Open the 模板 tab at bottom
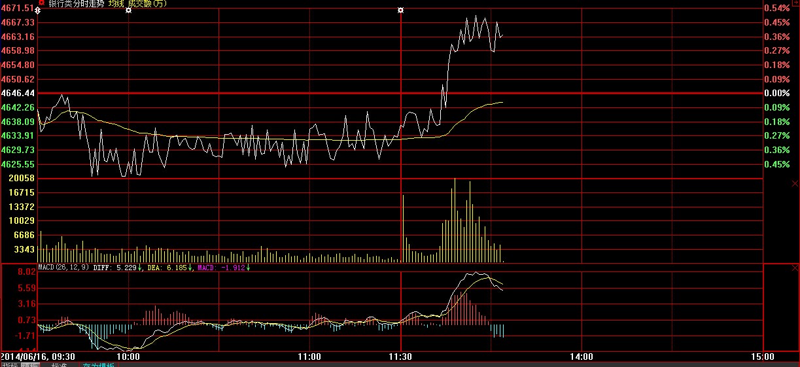The width and height of the screenshot is (800, 367). click(x=30, y=365)
